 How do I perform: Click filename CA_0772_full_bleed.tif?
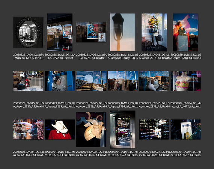[60, 56]
